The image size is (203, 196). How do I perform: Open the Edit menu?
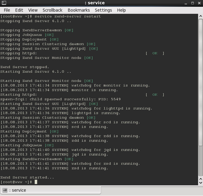coord(19,10)
